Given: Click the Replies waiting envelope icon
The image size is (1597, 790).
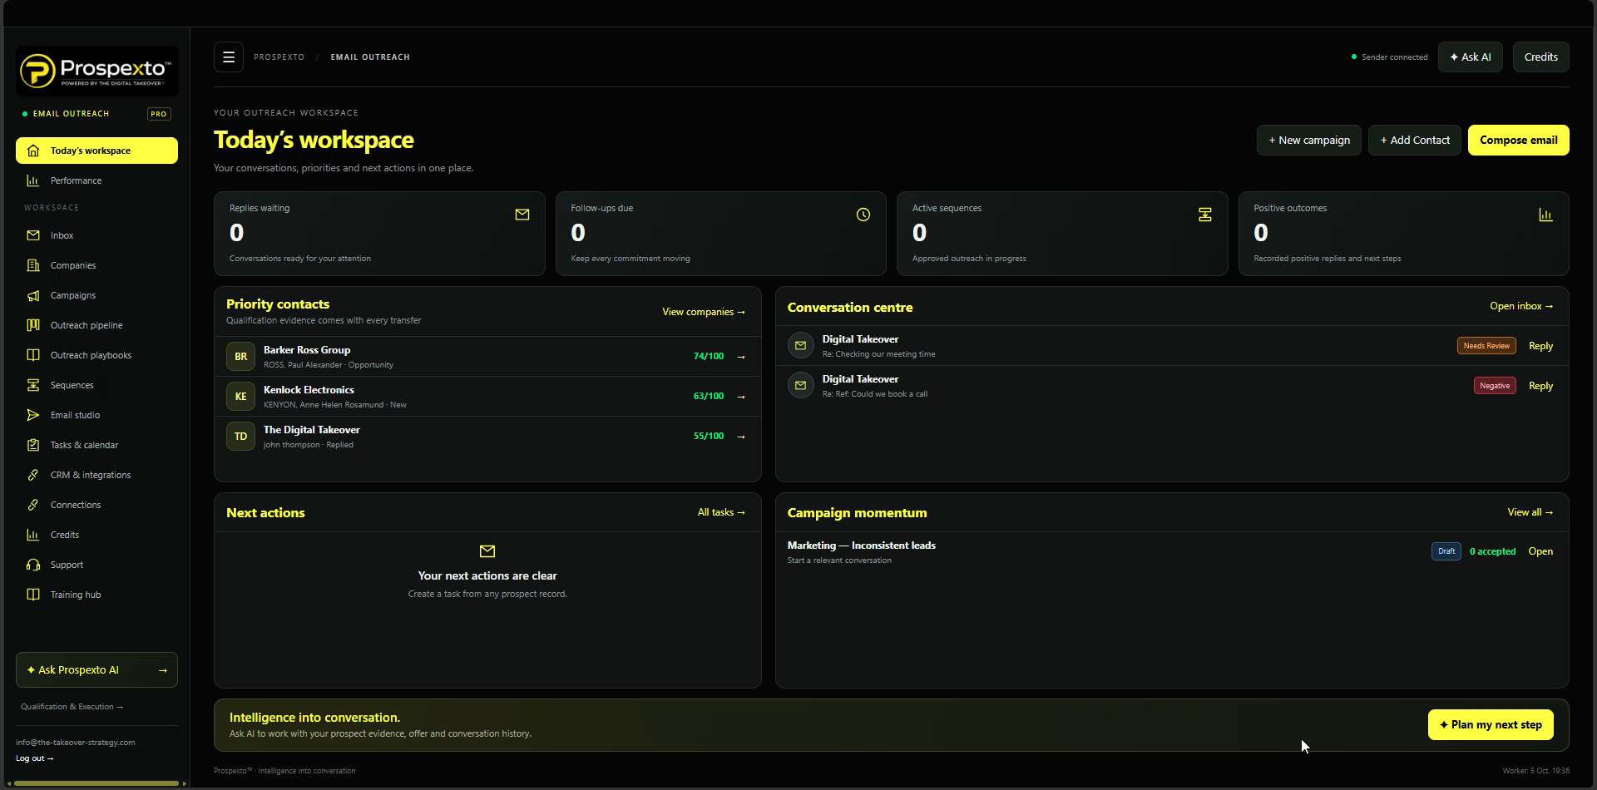Looking at the screenshot, I should point(522,215).
